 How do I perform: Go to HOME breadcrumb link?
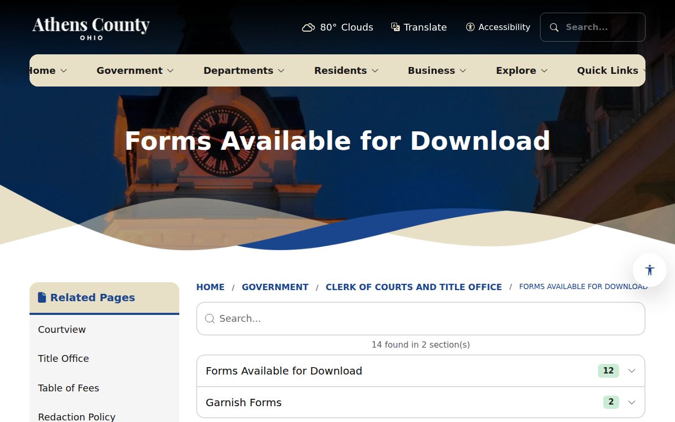pyautogui.click(x=210, y=287)
